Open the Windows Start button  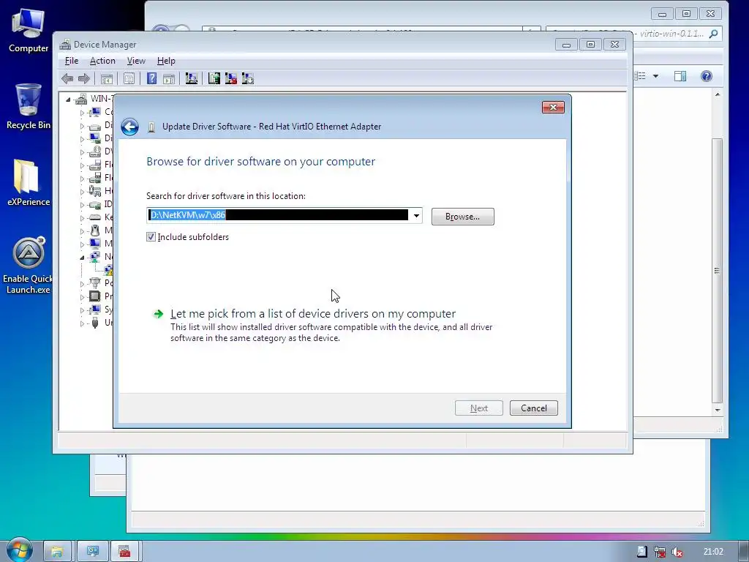coord(19,550)
